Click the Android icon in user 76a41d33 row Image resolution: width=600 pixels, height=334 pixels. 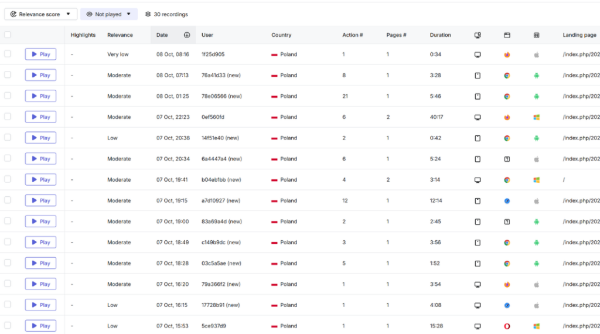(536, 76)
